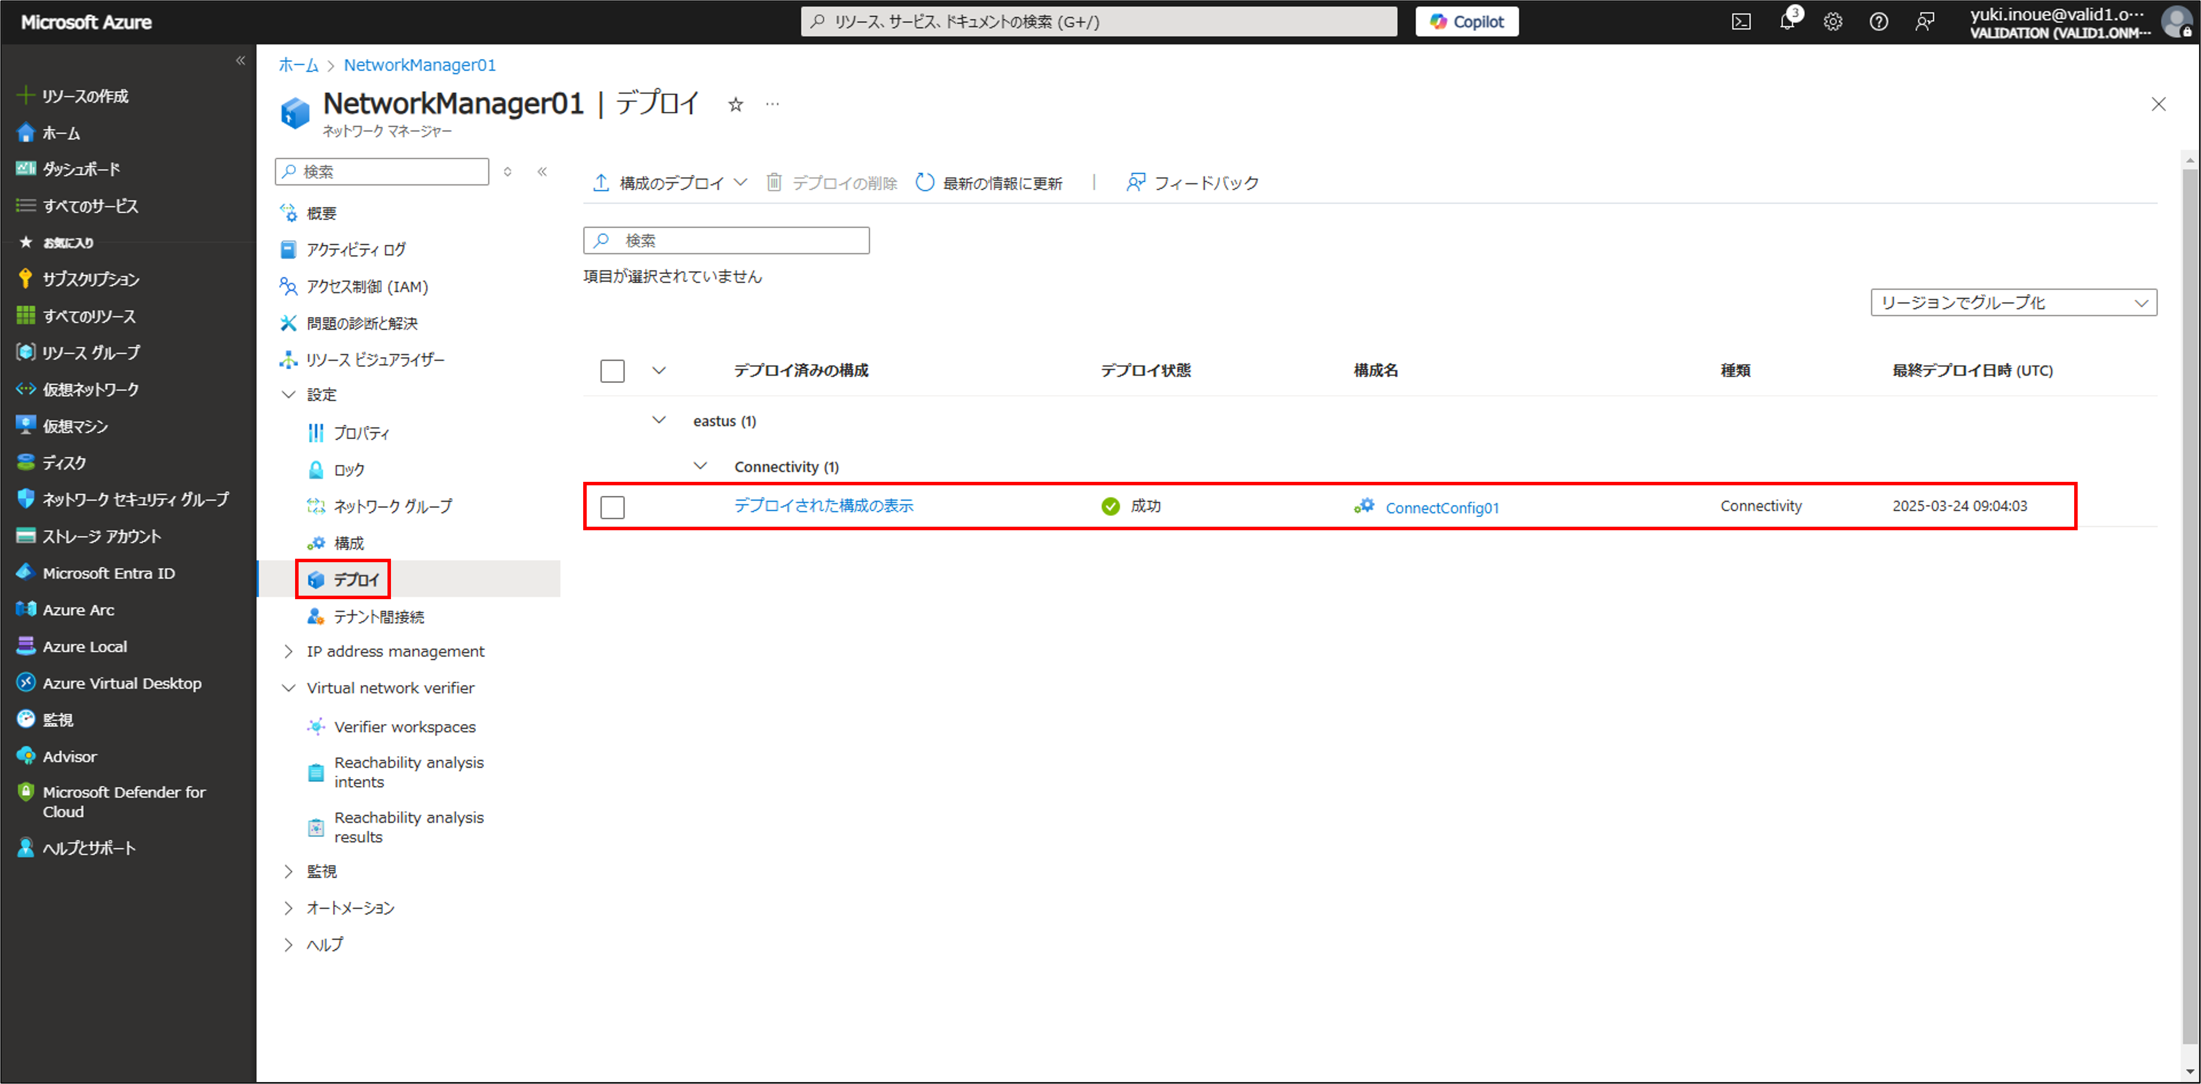Expand IP address management section
Image resolution: width=2201 pixels, height=1084 pixels.
pos(289,652)
